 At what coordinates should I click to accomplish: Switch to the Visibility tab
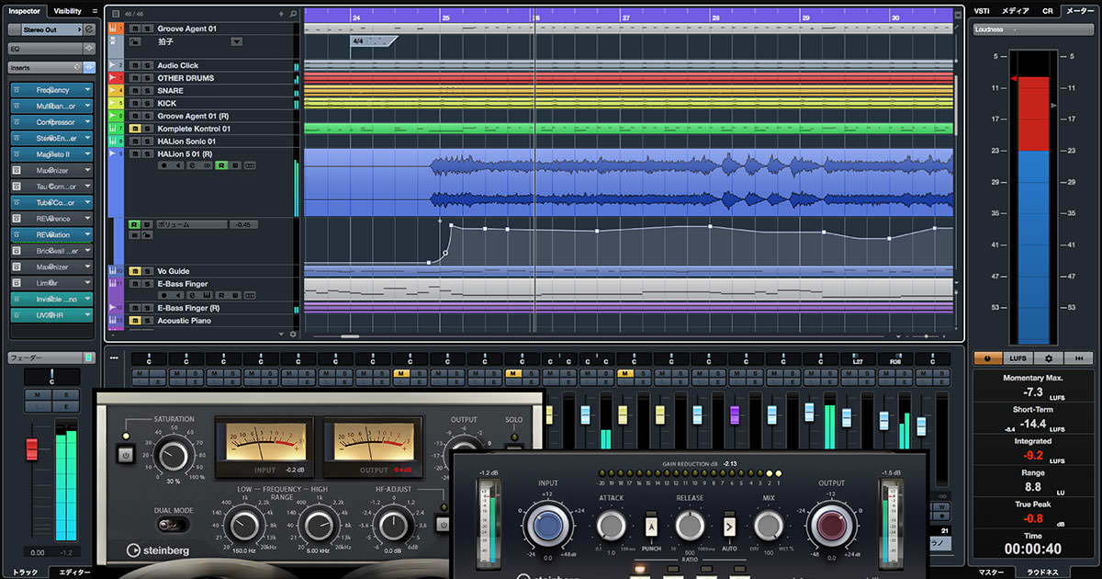pos(67,11)
